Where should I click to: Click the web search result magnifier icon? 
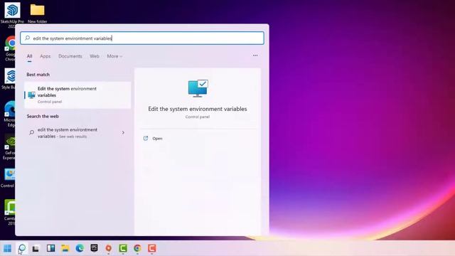pos(31,133)
